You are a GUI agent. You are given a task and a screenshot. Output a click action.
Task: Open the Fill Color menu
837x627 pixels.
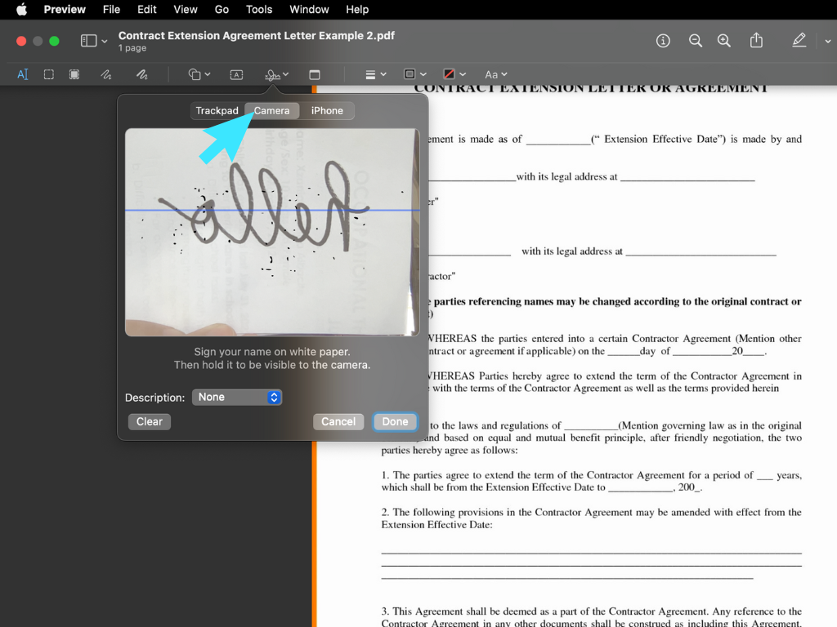point(454,74)
